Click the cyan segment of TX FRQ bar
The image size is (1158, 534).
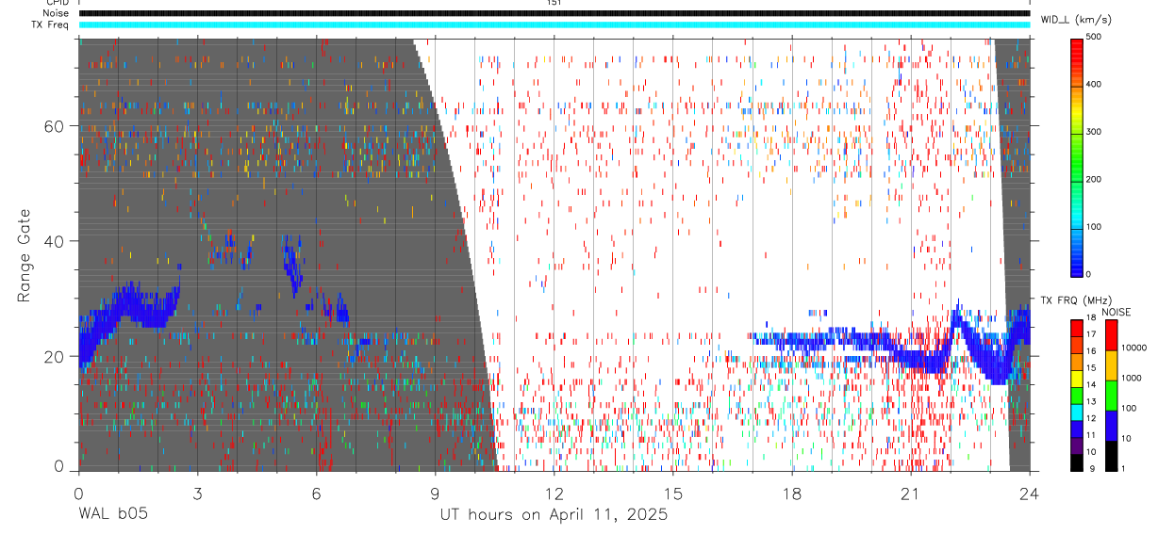tap(1077, 412)
